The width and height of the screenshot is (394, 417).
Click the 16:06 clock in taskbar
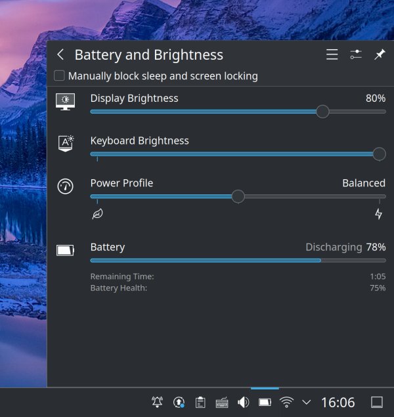(338, 402)
